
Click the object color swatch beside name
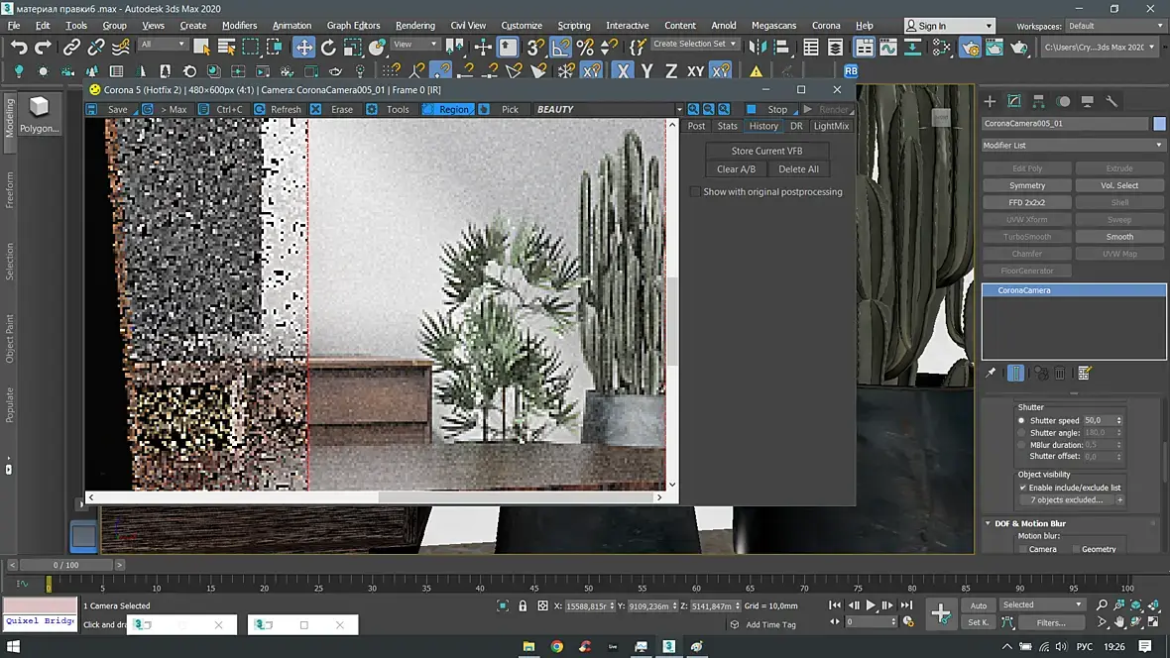pos(1159,123)
